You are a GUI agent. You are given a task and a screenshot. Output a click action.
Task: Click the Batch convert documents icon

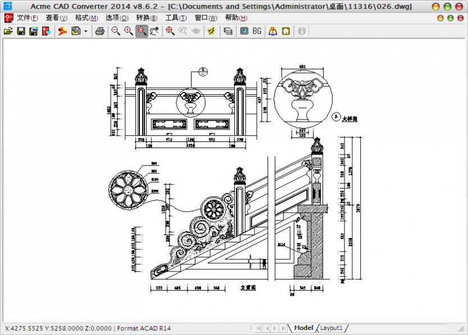coord(76,31)
